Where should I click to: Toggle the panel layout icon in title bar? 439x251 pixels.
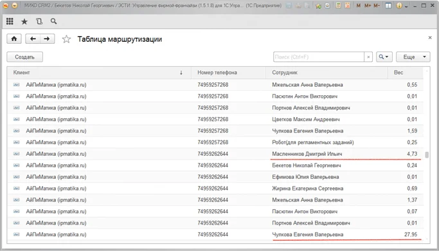click(388, 6)
